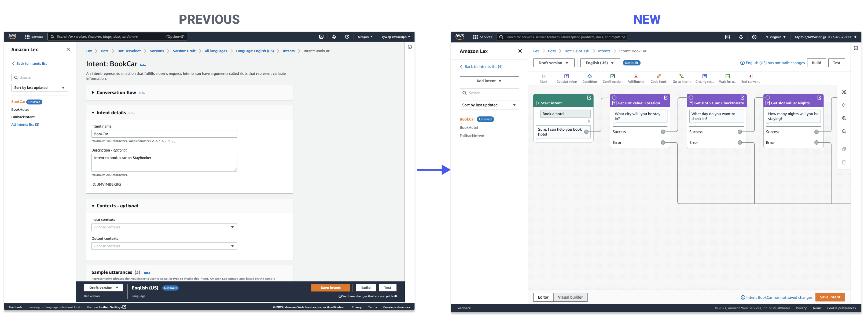The height and width of the screenshot is (323, 868).
Task: Select the Wait for user input tool
Action: click(x=727, y=79)
